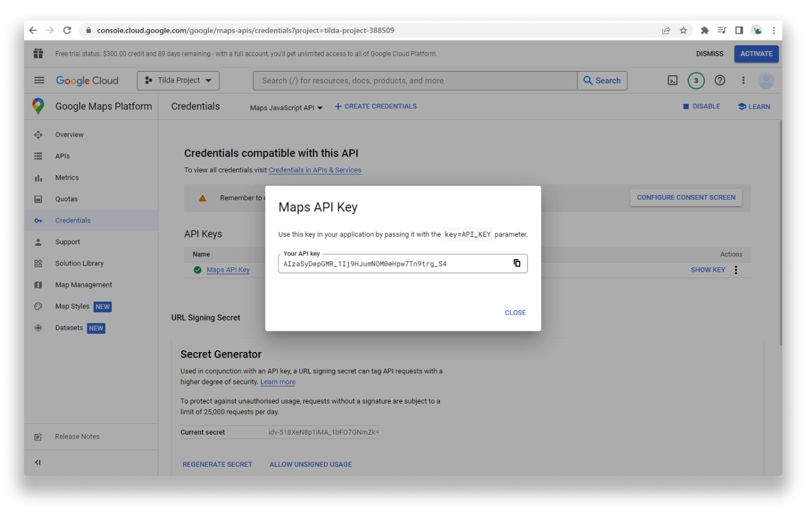Click the Release Notes icon
This screenshot has height=520, width=807.
[x=38, y=437]
